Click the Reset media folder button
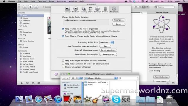188x106 pixels. (119, 24)
